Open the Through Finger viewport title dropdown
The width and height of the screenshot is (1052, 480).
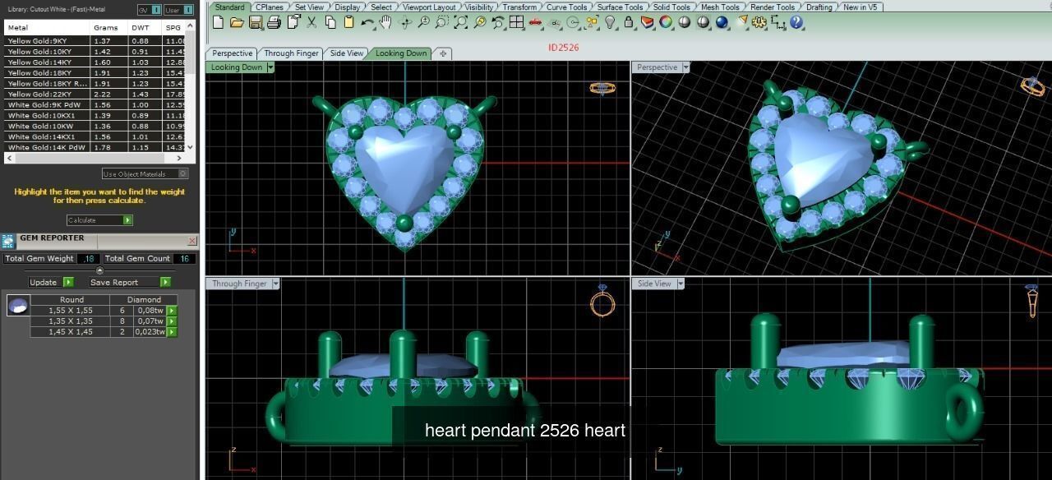(x=275, y=284)
